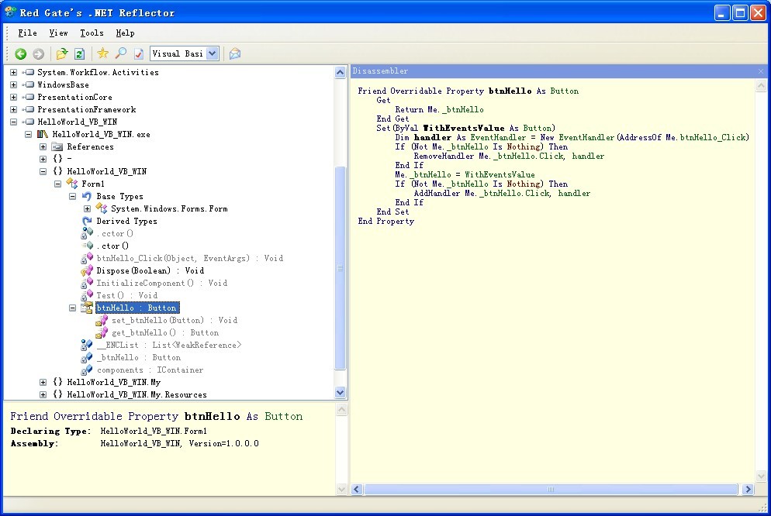The height and width of the screenshot is (516, 771).
Task: Follow the Button link on the first code line
Action: click(x=565, y=91)
